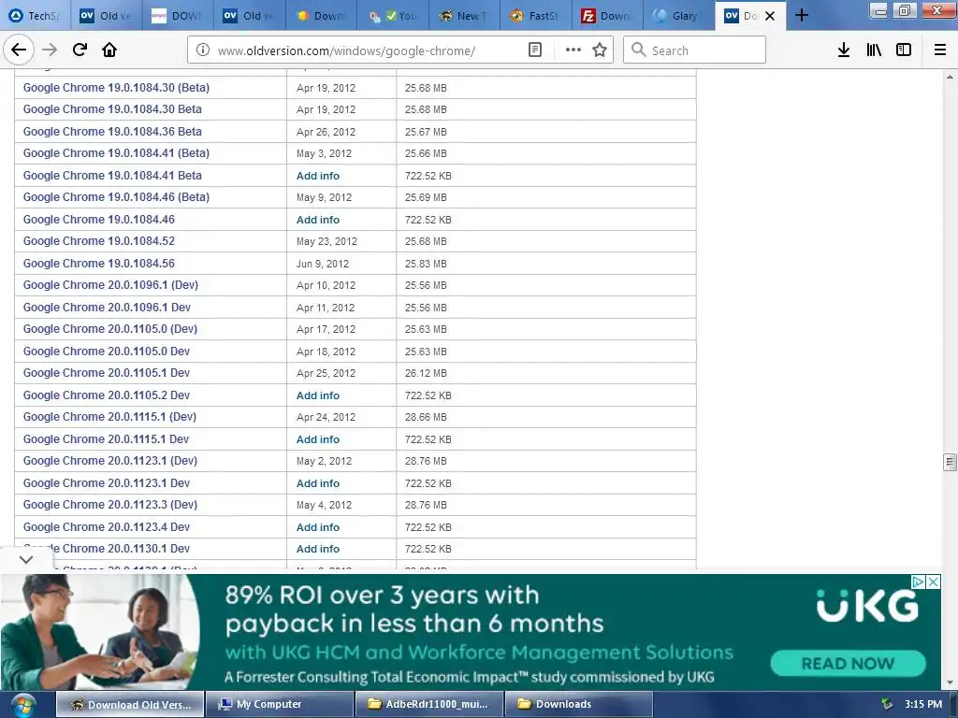Close the UKG advertisement banner
Image resolution: width=958 pixels, height=718 pixels.
[x=933, y=582]
